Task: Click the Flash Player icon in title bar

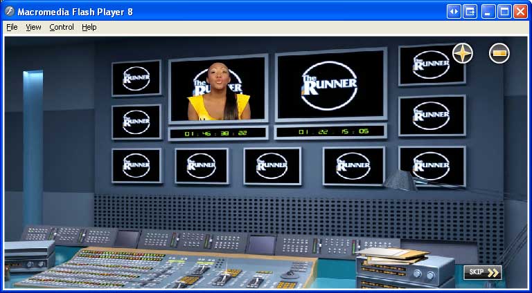Action: click(x=10, y=12)
